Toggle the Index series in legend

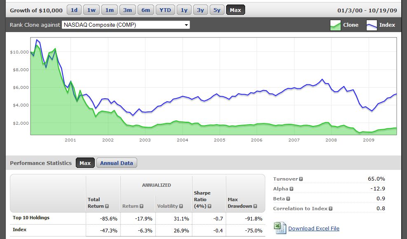pyautogui.click(x=381, y=25)
